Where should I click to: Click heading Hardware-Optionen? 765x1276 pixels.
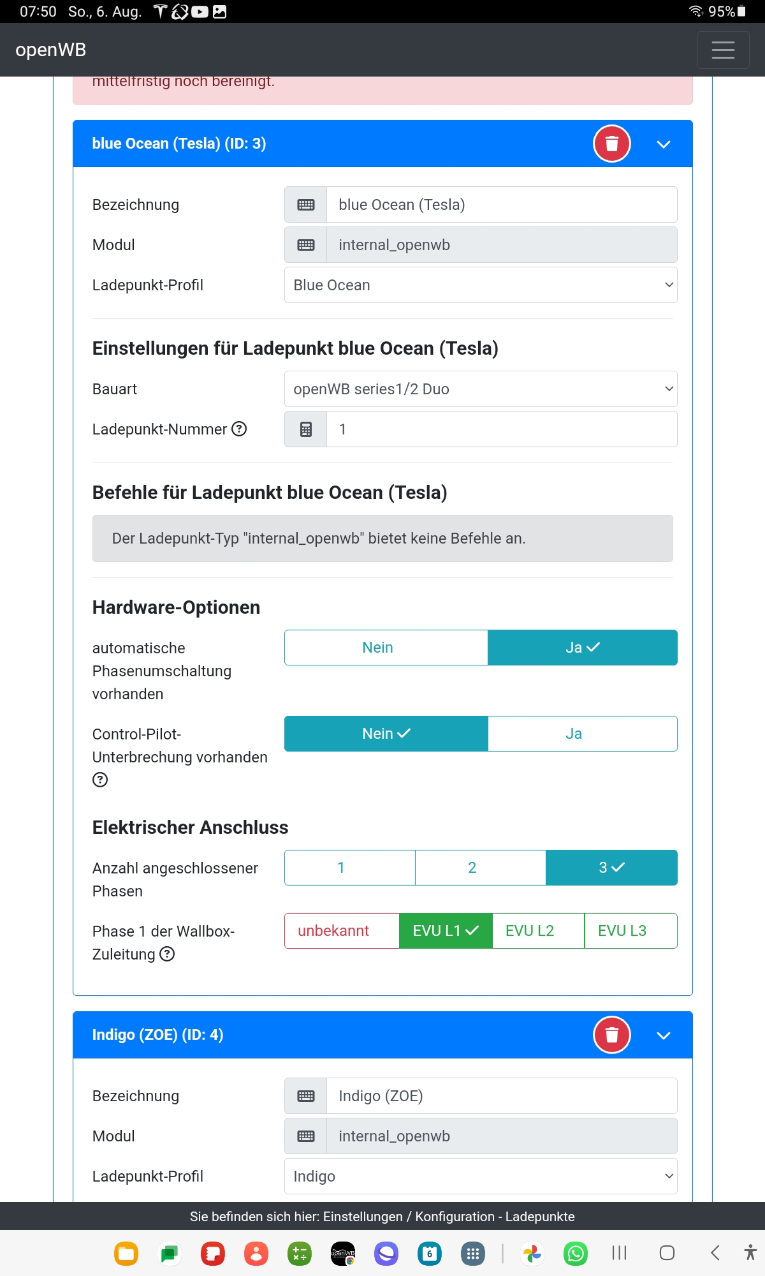pyautogui.click(x=176, y=607)
